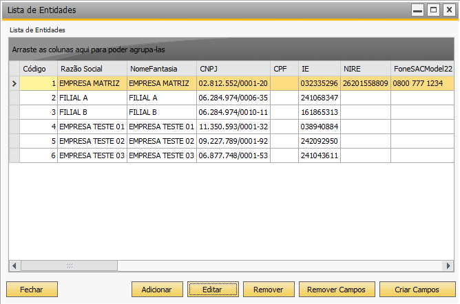This screenshot has width=460, height=304.
Task: Click CNPJ 09.227.789/0001-92
Action: [233, 141]
